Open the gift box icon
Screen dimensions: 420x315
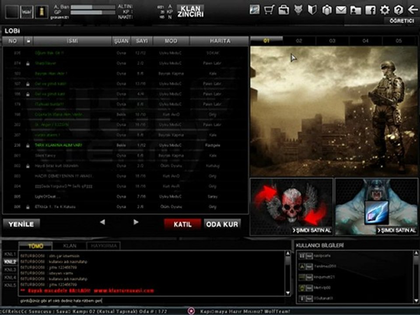pos(326,10)
